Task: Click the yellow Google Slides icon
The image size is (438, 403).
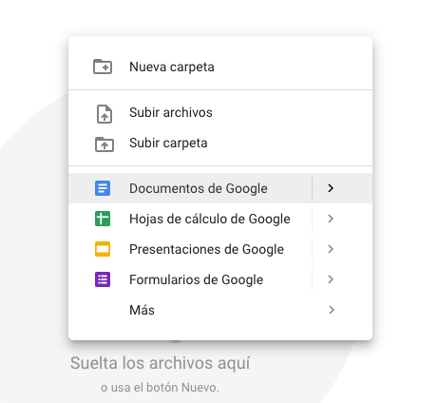Action: pyautogui.click(x=103, y=249)
